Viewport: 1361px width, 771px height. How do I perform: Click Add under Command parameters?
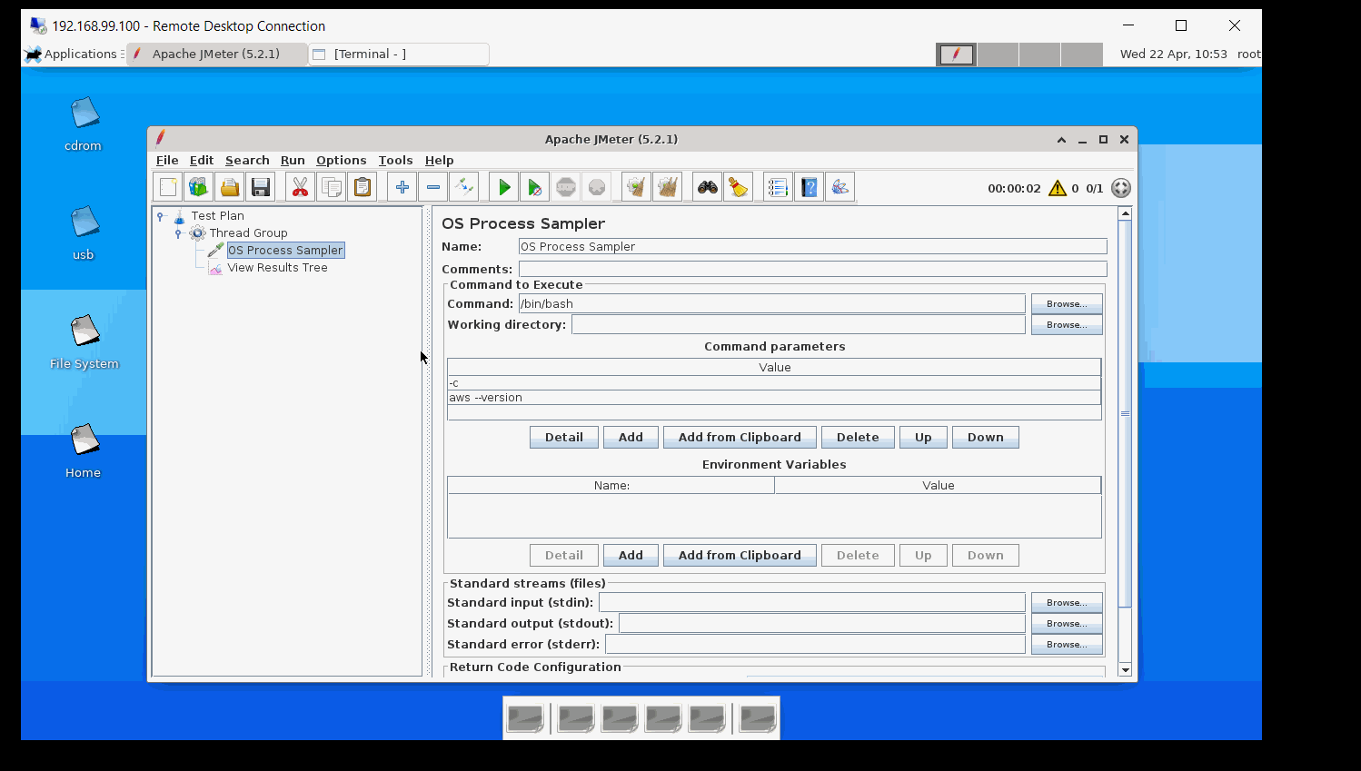point(631,437)
